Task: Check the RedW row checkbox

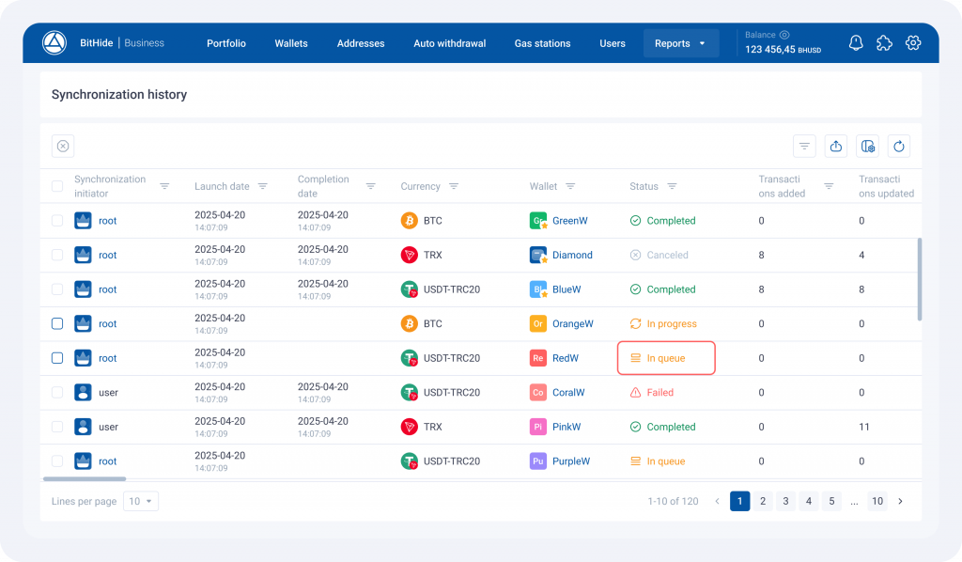Action: 57,358
